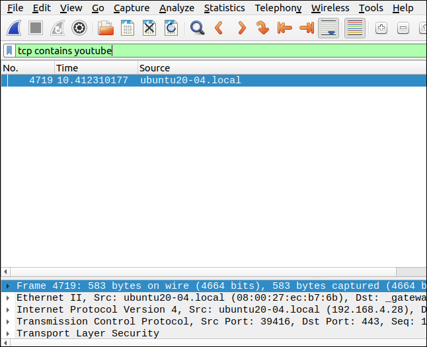The image size is (427, 347).
Task: Click packet list horizontal scrollbar left arrow
Action: 5,272
